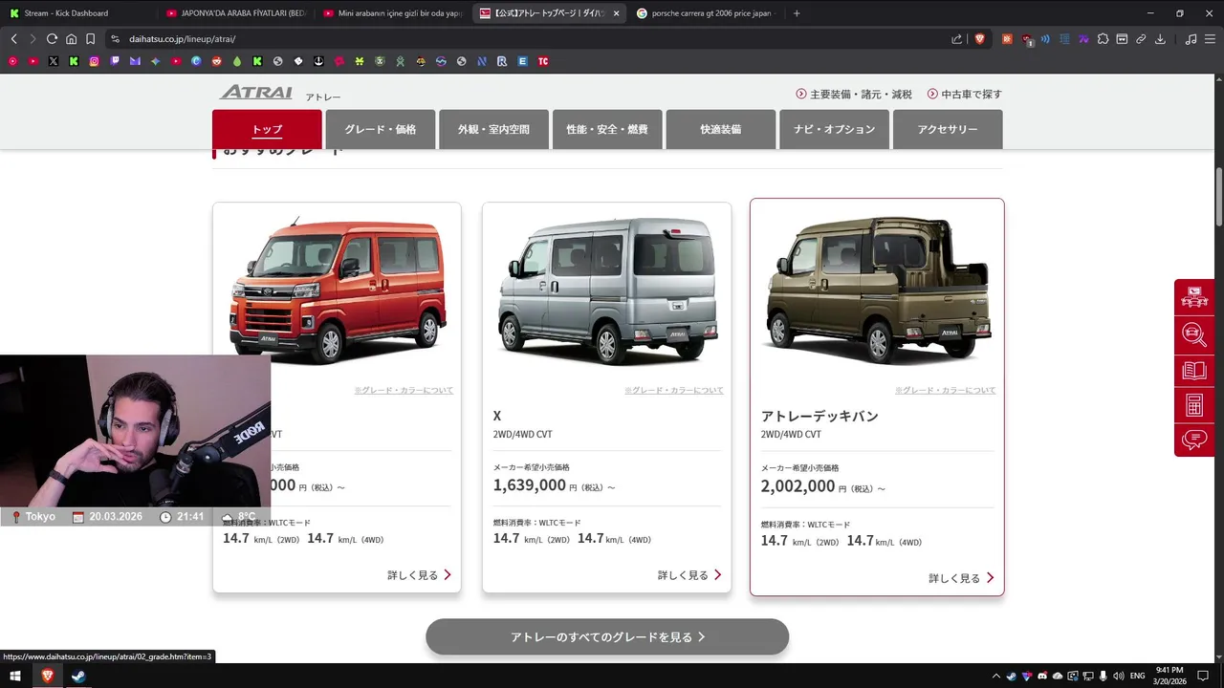Switch to the Mini arabanın içine tab
This screenshot has width=1224, height=688.
tap(391, 13)
